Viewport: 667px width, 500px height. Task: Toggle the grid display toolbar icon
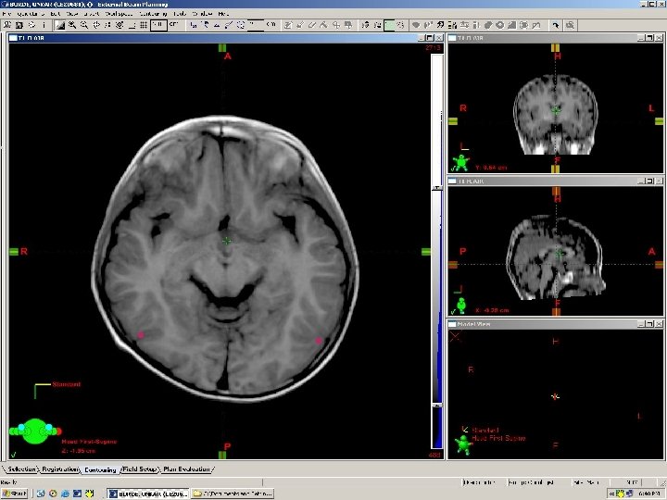pyautogui.click(x=144, y=25)
